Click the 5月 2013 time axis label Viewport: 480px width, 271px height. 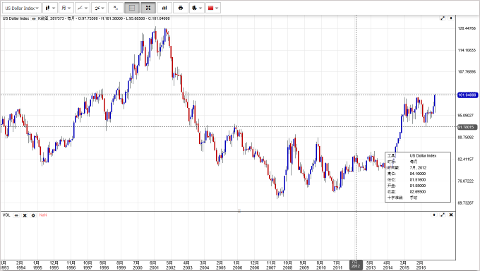[x=371, y=265]
